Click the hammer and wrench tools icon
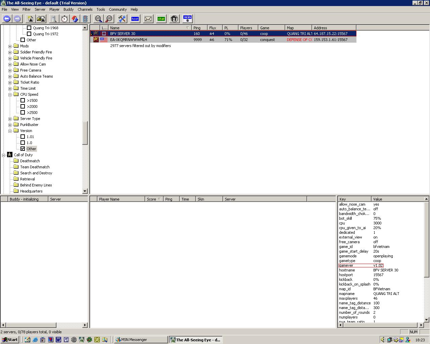430x344 pixels. [x=122, y=19]
